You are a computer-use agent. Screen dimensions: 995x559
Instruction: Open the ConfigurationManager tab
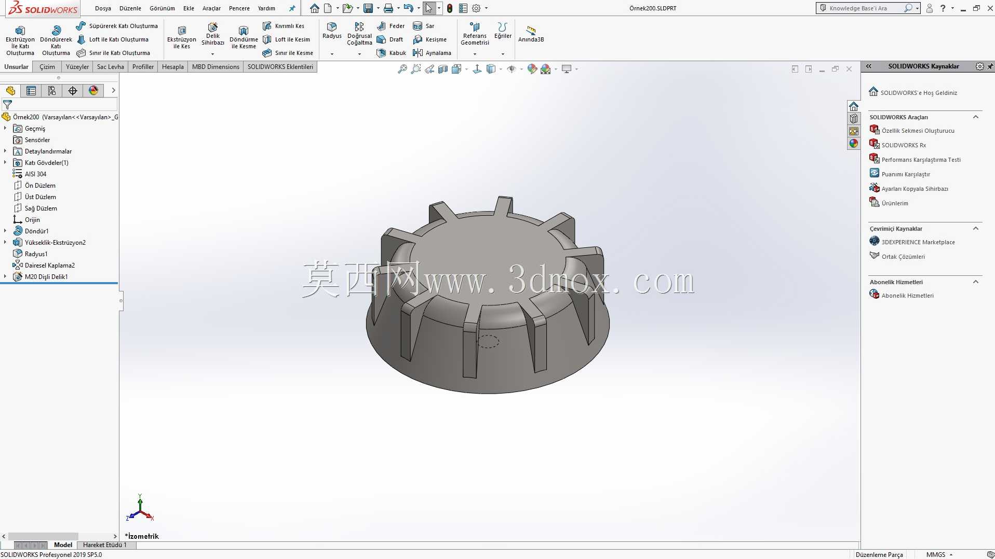coord(52,91)
